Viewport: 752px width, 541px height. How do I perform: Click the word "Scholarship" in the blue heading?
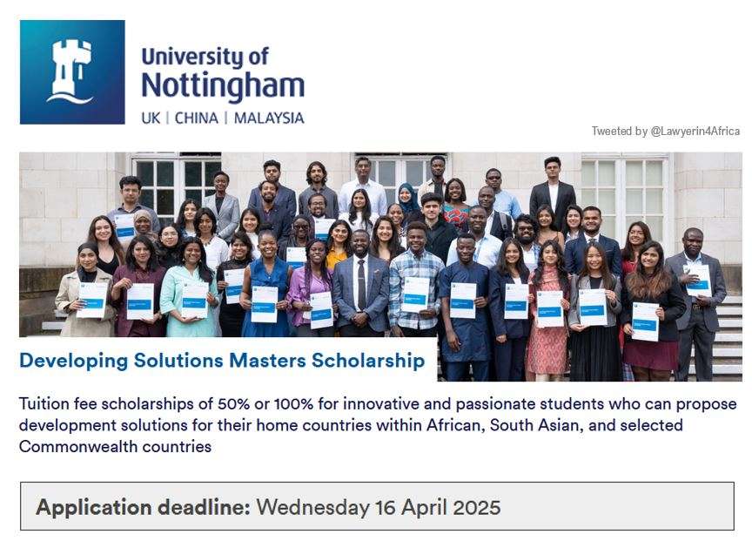pyautogui.click(x=373, y=361)
